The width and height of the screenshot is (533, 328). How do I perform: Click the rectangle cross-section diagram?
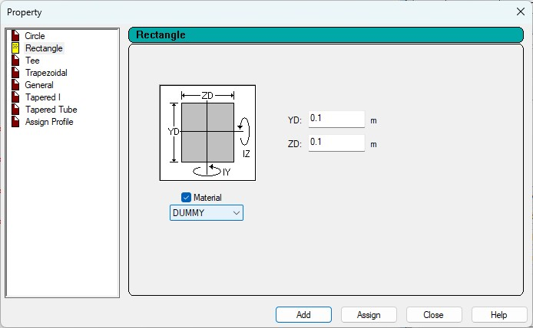[207, 133]
